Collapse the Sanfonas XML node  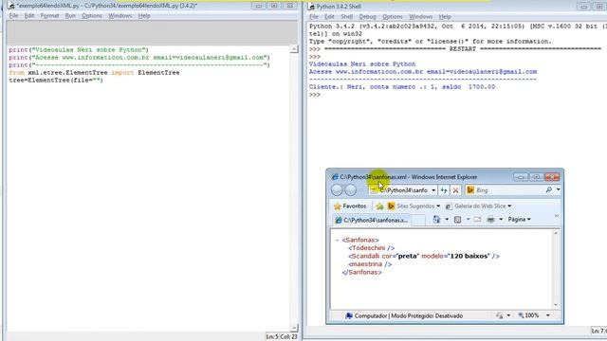point(338,240)
